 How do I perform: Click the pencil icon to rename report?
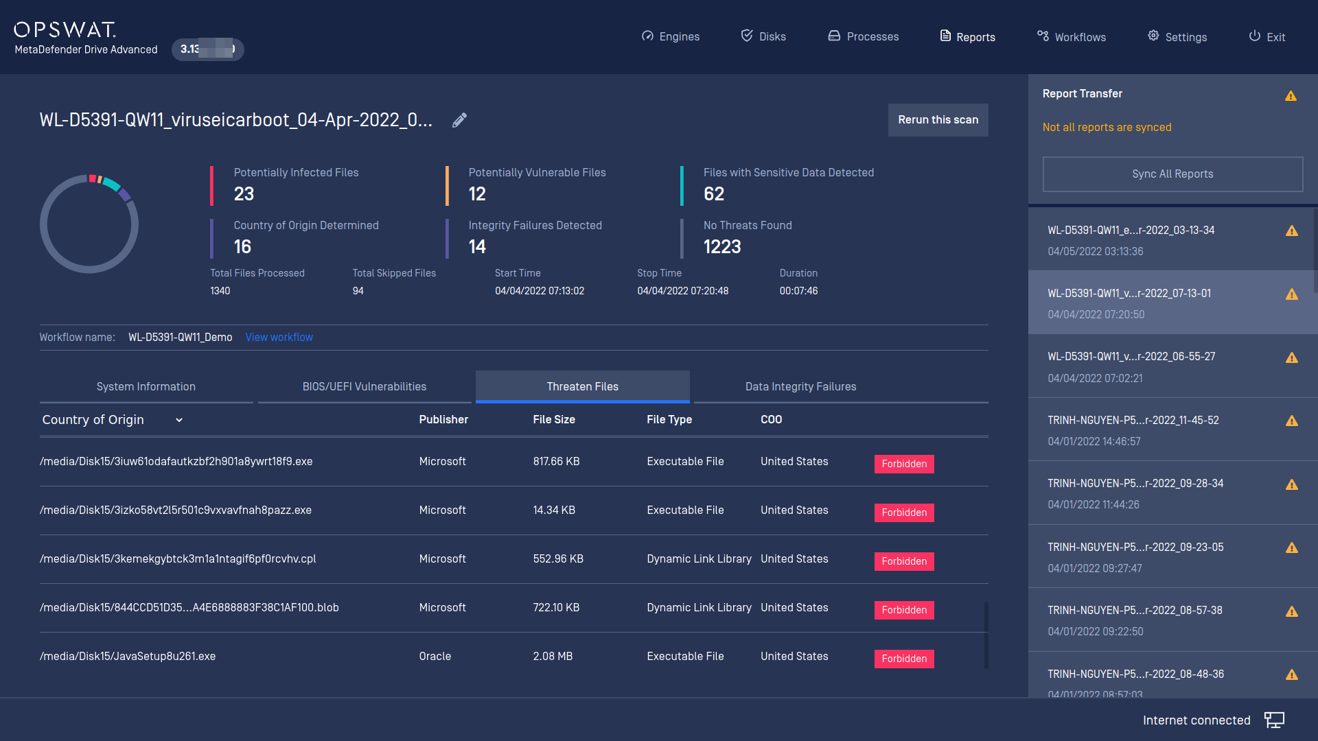point(459,120)
